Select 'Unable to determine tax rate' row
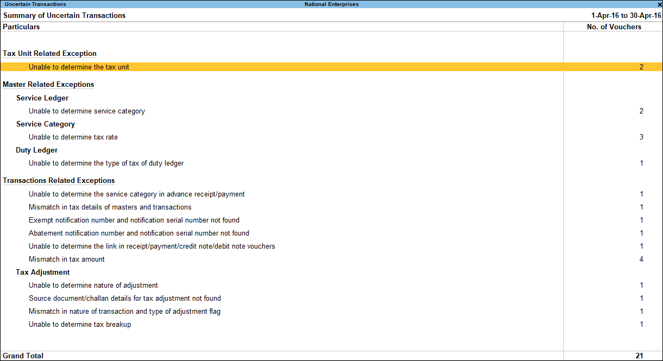 click(331, 137)
